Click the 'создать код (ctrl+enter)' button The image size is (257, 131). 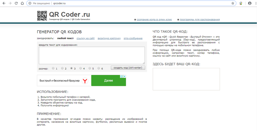[x=128, y=68]
